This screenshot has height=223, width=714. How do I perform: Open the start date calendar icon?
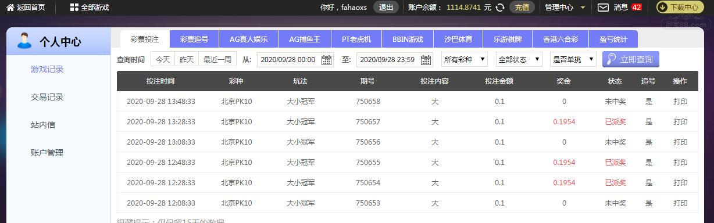(326, 60)
